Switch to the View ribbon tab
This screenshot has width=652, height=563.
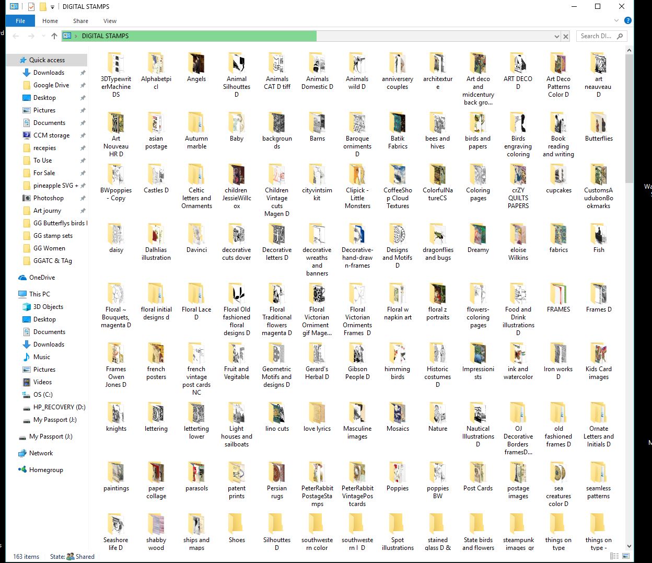(x=110, y=21)
